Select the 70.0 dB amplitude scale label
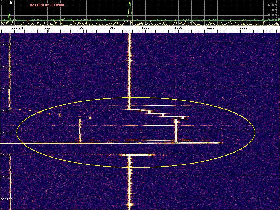The image size is (280, 210). (273, 10)
